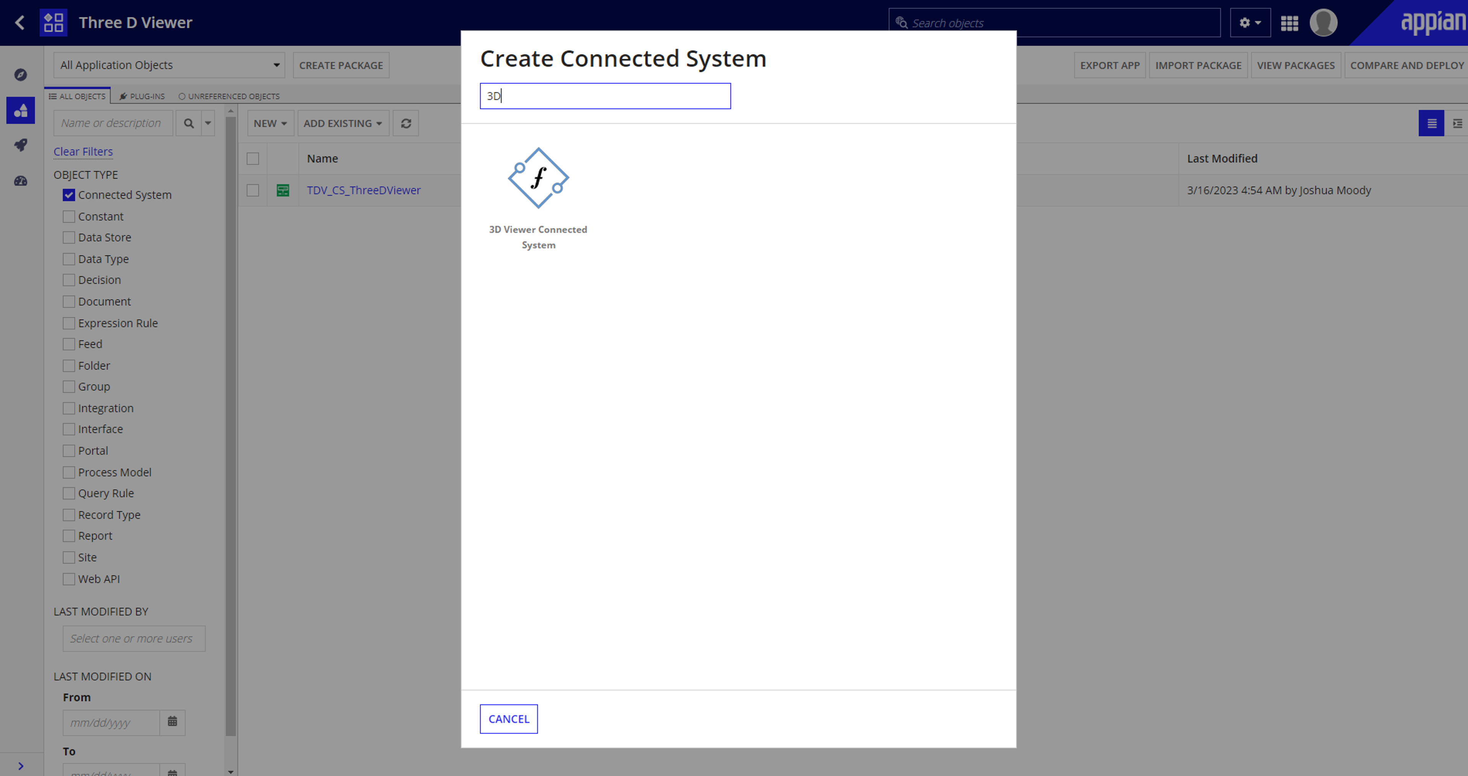Open the All Application Objects dropdown
Image resolution: width=1468 pixels, height=776 pixels.
pyautogui.click(x=169, y=65)
